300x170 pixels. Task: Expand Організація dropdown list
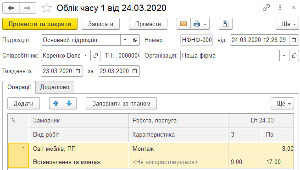(x=284, y=55)
